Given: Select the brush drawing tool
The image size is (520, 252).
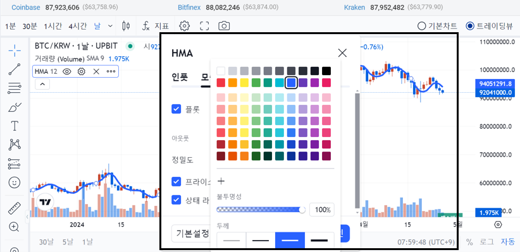Looking at the screenshot, I should click(x=15, y=107).
